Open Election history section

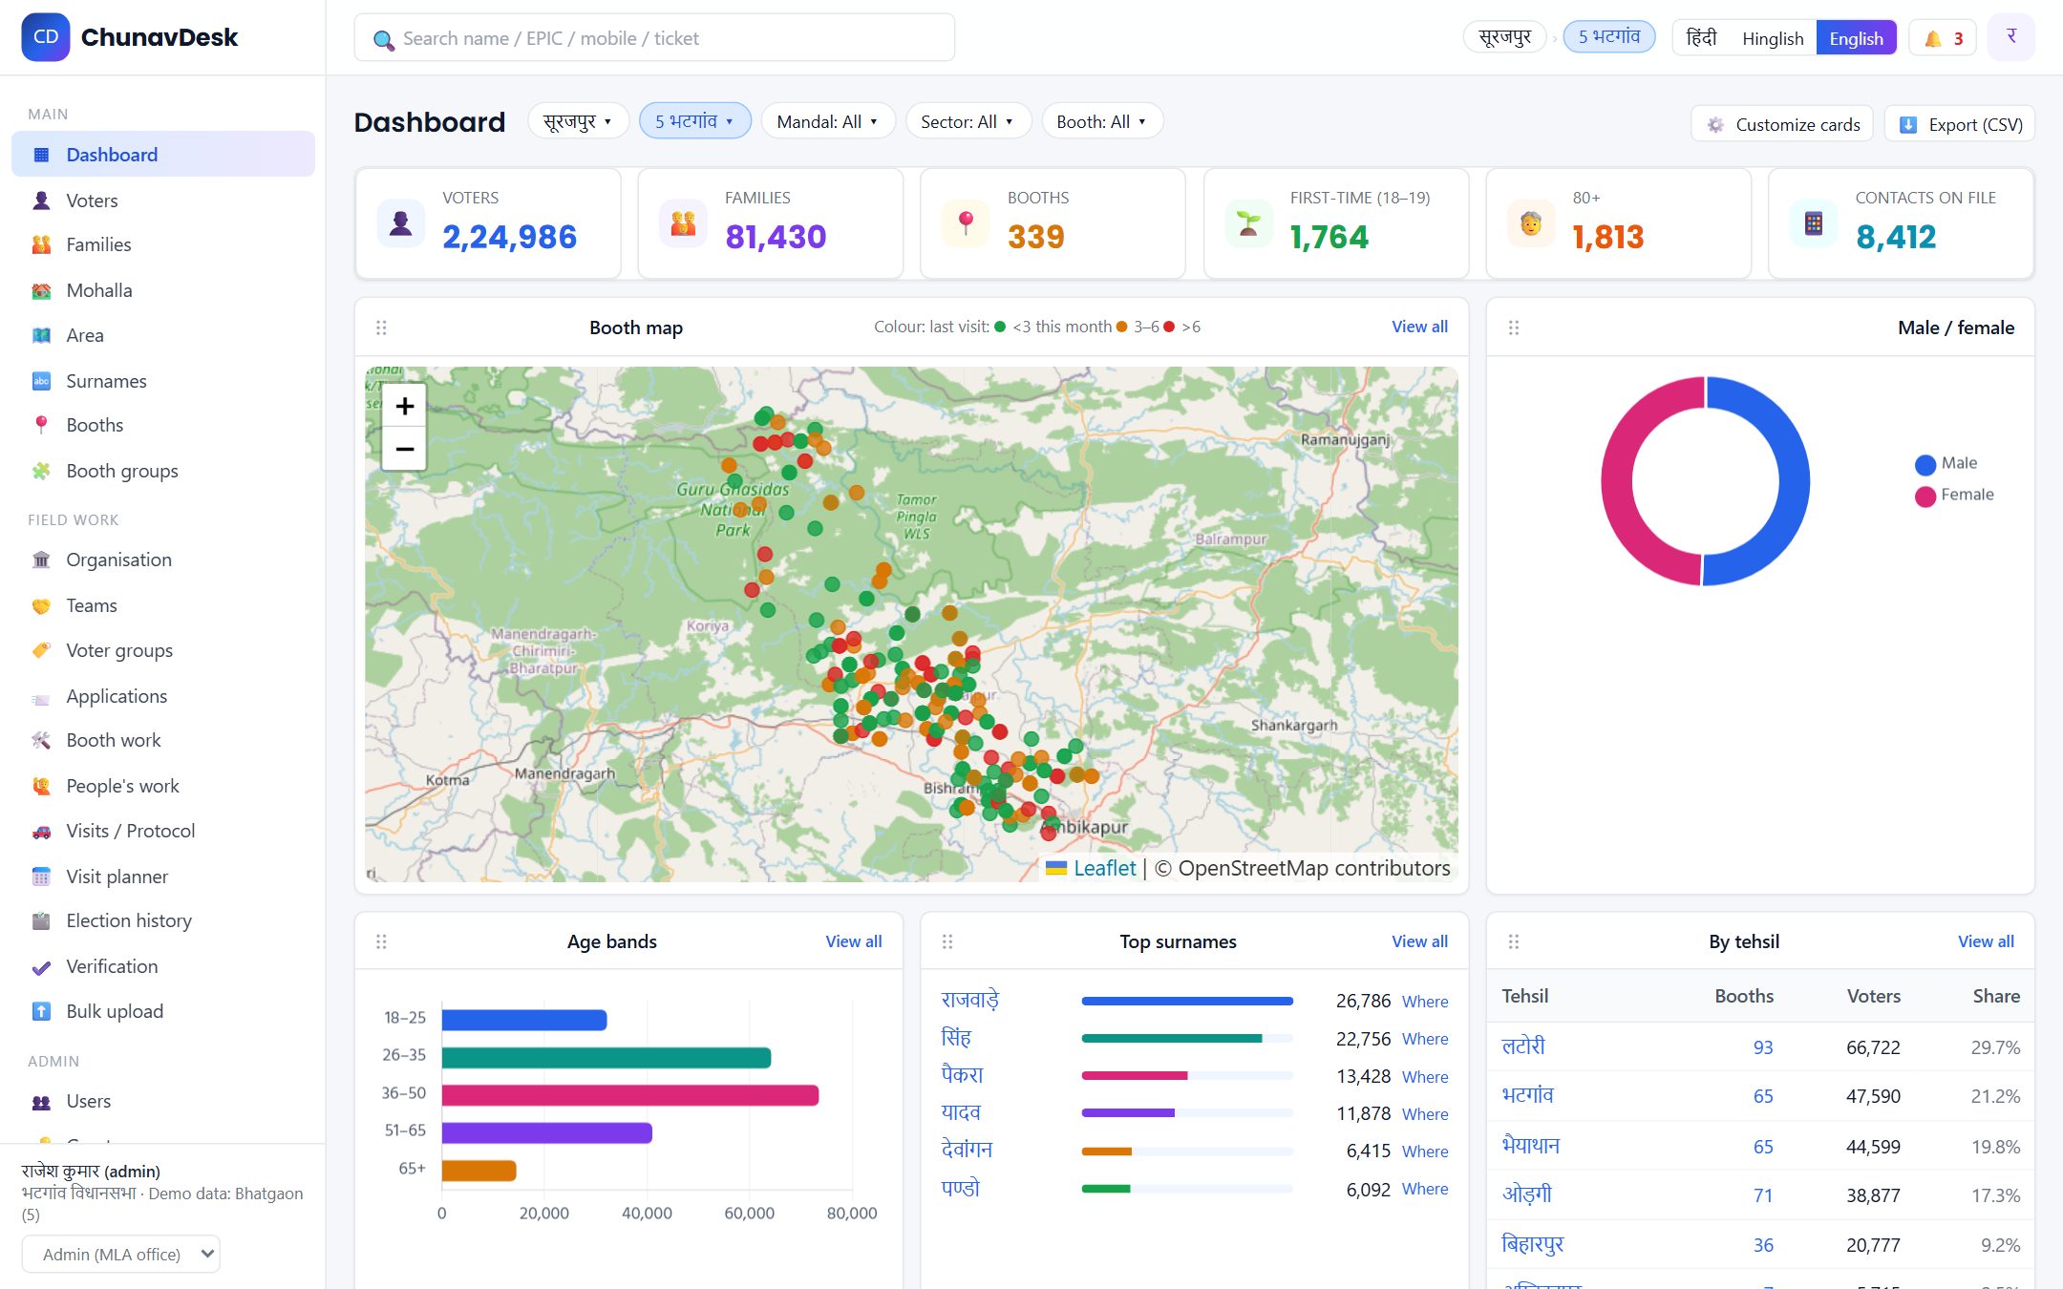[162, 920]
